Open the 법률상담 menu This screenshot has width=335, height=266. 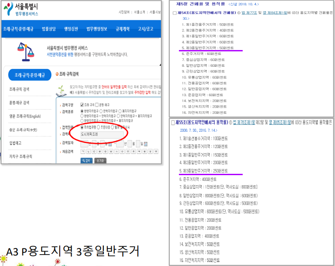49,29
